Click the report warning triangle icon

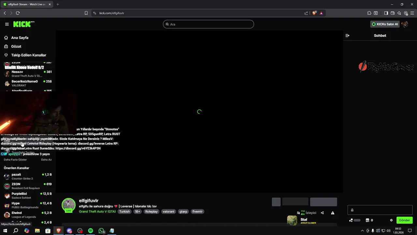(x=333, y=213)
